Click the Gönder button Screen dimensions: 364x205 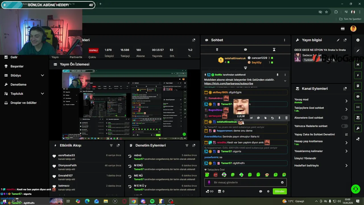coord(280,191)
